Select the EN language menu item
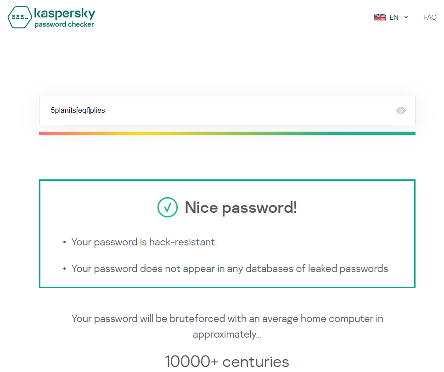Screen dimensions: 444x372 pyautogui.click(x=393, y=17)
